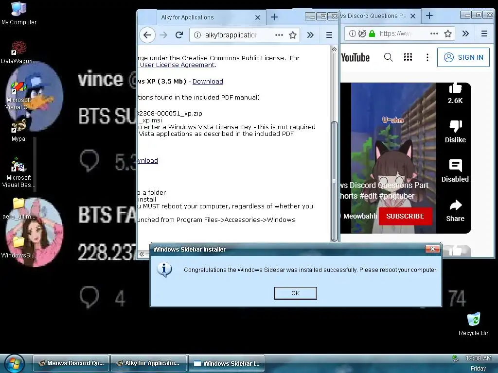
Task: Bookmark the YouTube page with the star
Action: click(448, 34)
